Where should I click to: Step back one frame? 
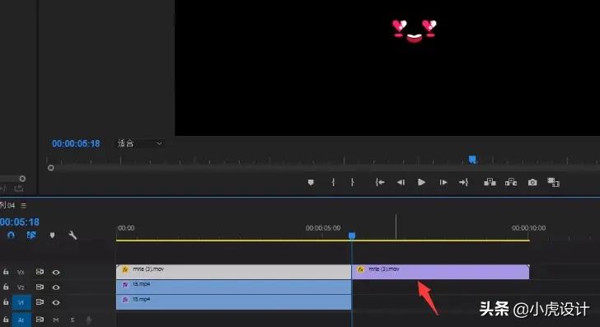[x=401, y=182]
